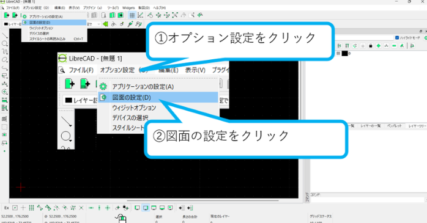Image resolution: width=427 pixels, height=223 pixels.
Task: Click Set Relative Zero icon
Action: click(117, 208)
